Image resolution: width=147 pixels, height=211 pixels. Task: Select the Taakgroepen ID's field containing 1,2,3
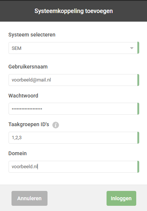(x=74, y=138)
